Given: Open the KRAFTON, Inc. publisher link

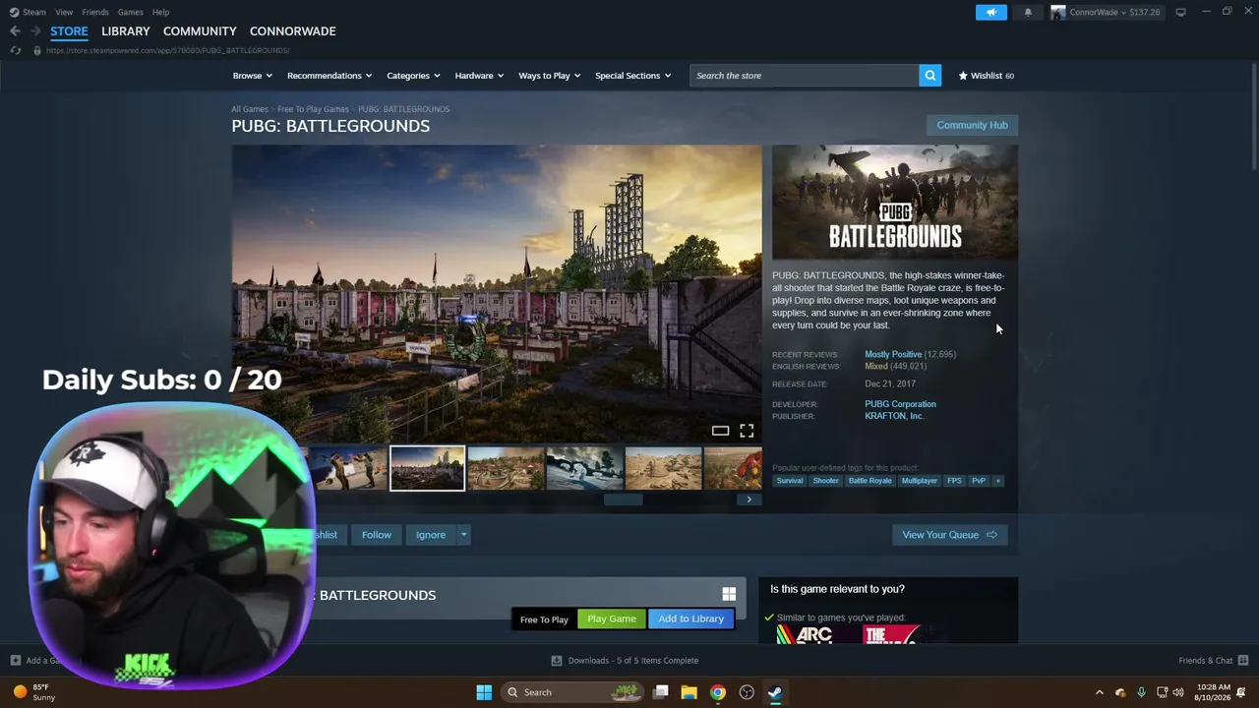Looking at the screenshot, I should click(894, 416).
